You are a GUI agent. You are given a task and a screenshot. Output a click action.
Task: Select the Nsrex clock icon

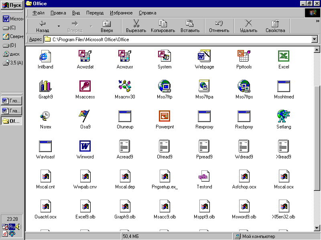tap(45, 116)
